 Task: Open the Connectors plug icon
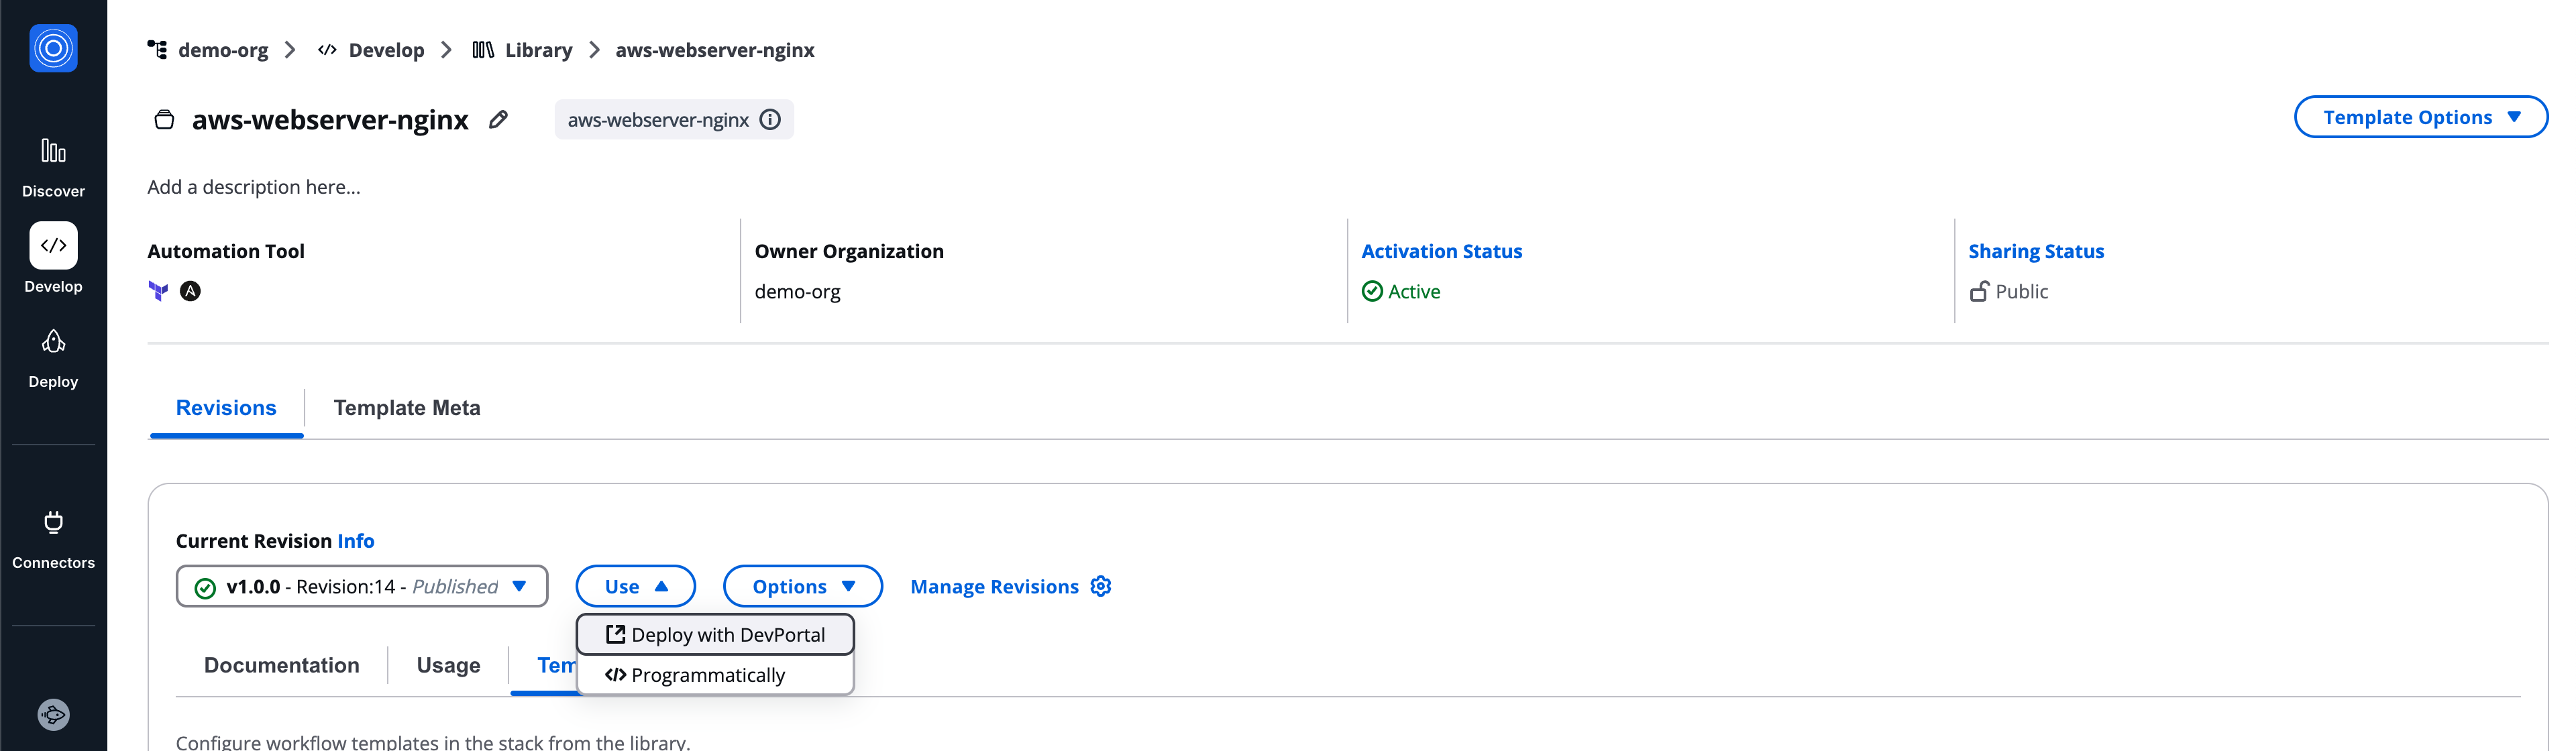tap(53, 522)
